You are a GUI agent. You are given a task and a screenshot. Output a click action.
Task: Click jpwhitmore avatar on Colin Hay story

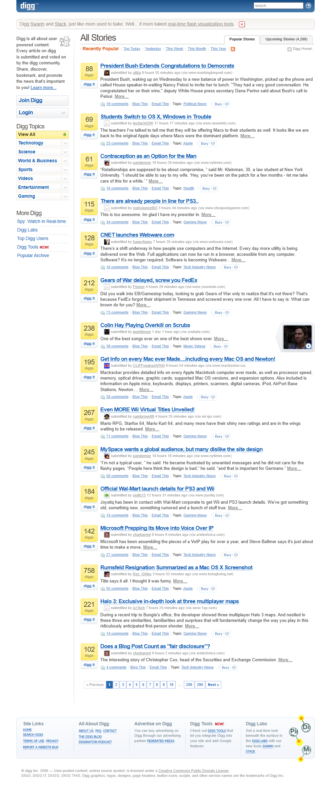point(107,332)
